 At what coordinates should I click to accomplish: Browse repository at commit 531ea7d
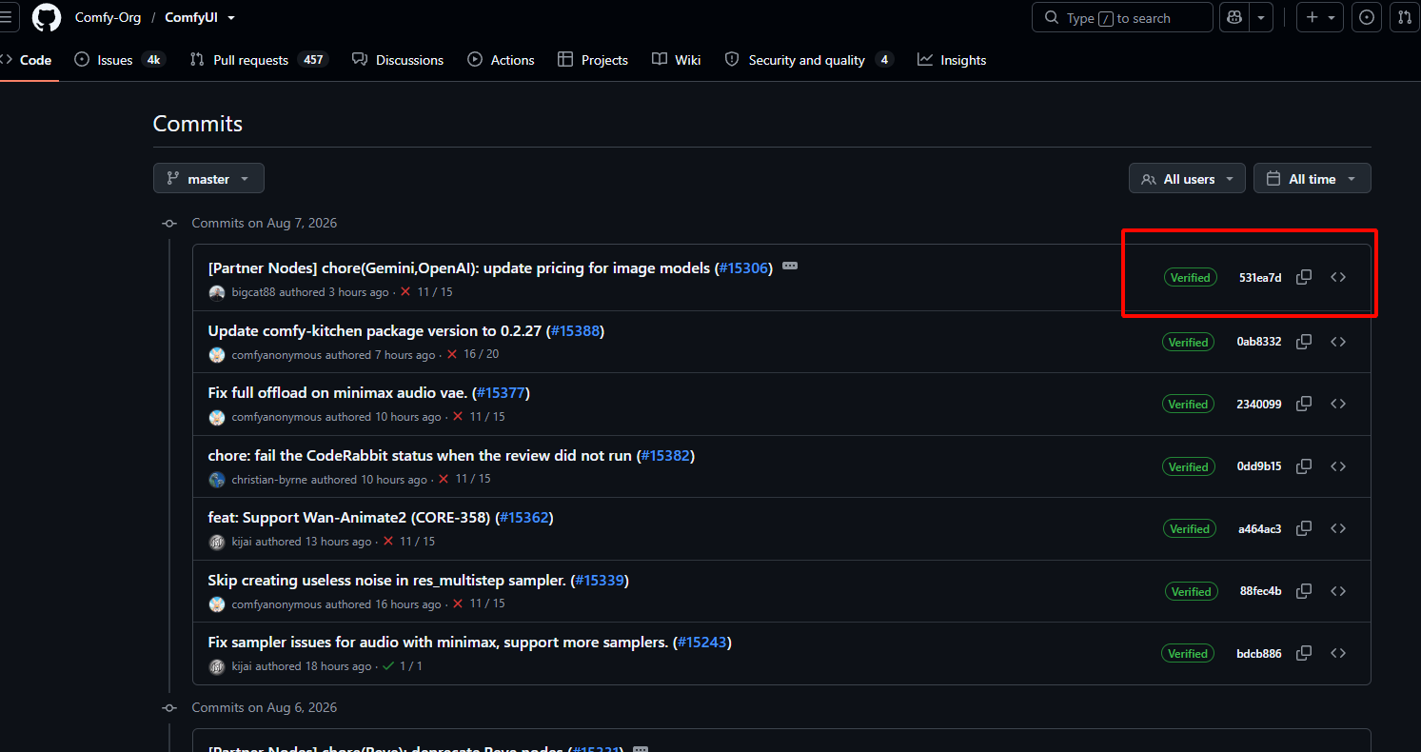[x=1338, y=277]
